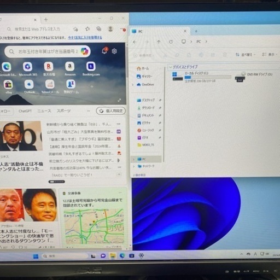Image resolution: width=280 pixels, height=280 pixels.
Task: Open the Outlook shortcut tile
Action: [x=29, y=86]
